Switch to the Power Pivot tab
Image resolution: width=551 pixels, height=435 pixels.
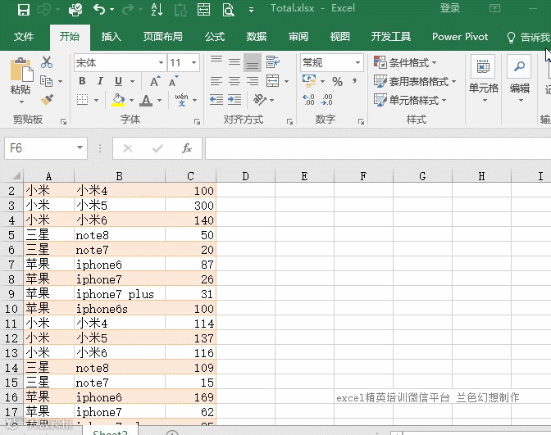460,37
